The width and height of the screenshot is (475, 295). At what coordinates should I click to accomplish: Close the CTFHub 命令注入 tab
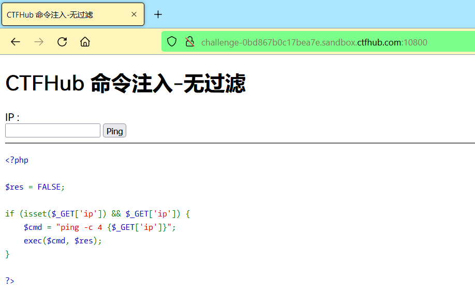click(134, 14)
